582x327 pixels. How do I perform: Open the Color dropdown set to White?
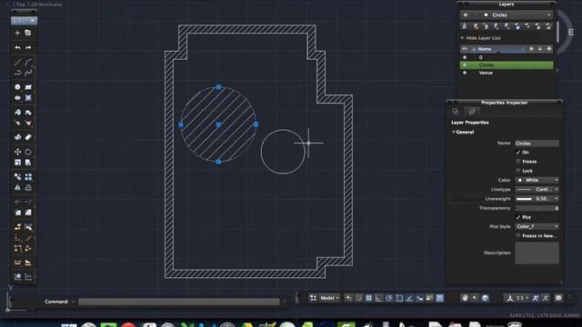(x=537, y=180)
